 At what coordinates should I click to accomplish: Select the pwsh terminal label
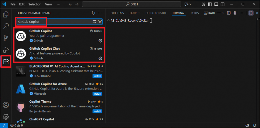point(209,13)
